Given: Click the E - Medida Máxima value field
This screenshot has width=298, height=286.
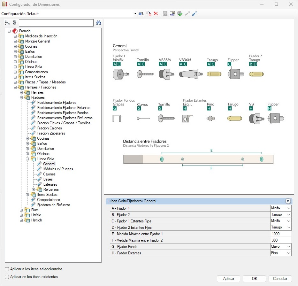Looking at the screenshot, I should [x=280, y=234].
